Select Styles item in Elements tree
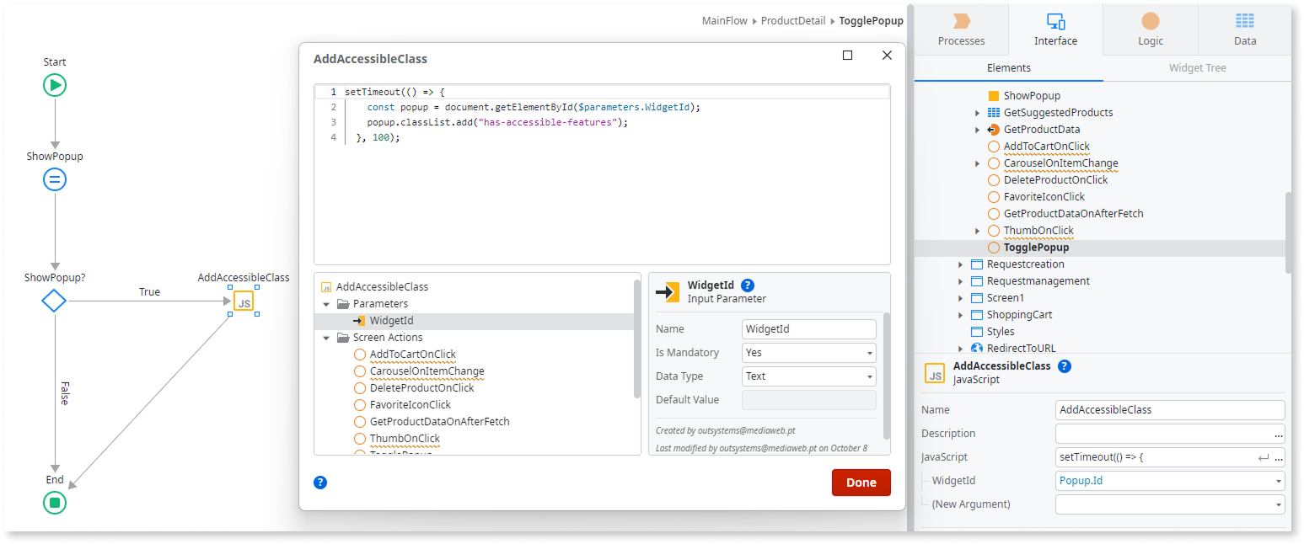This screenshot has height=544, width=1304. tap(1001, 332)
